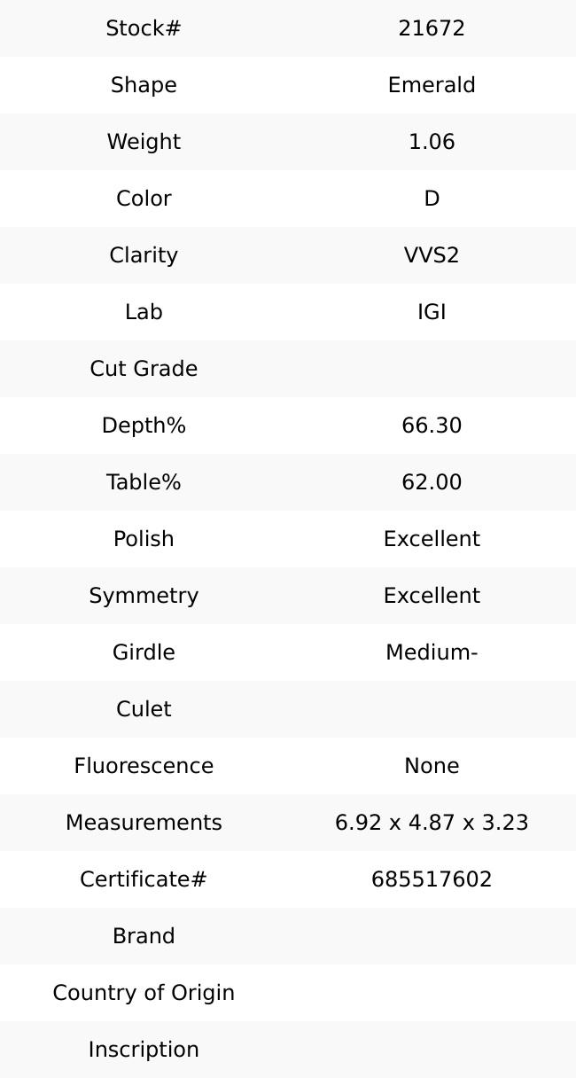Click the Brand label

coord(144,936)
